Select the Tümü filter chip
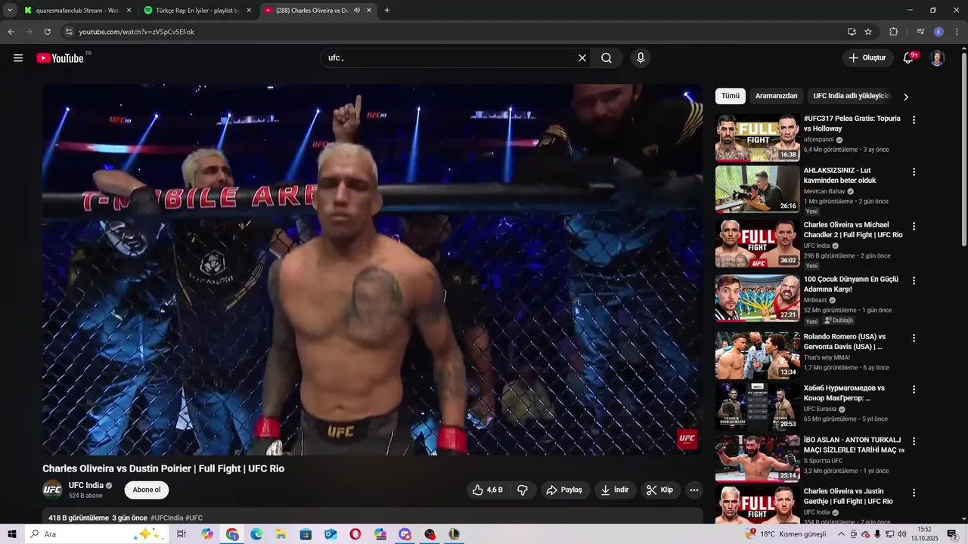 tap(731, 96)
